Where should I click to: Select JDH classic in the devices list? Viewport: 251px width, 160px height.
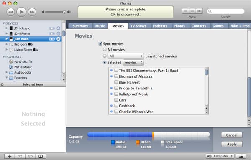coord(22,28)
